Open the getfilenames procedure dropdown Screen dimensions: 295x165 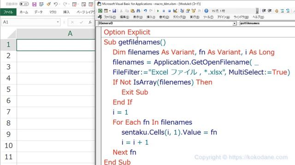(267, 23)
